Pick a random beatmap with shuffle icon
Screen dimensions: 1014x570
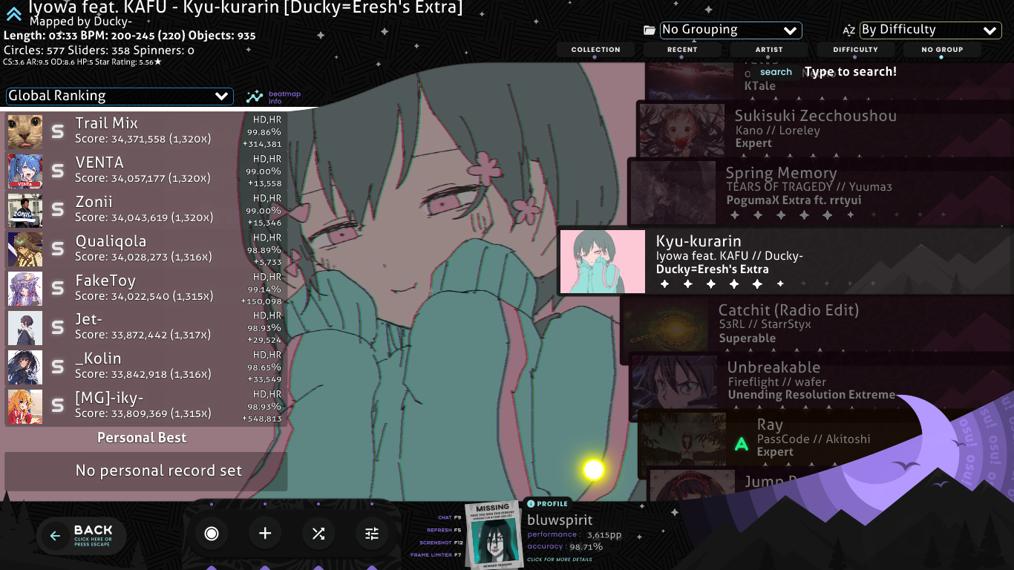pyautogui.click(x=318, y=534)
